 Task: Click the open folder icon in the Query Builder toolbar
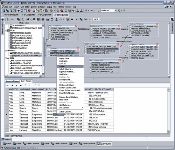(27, 19)
